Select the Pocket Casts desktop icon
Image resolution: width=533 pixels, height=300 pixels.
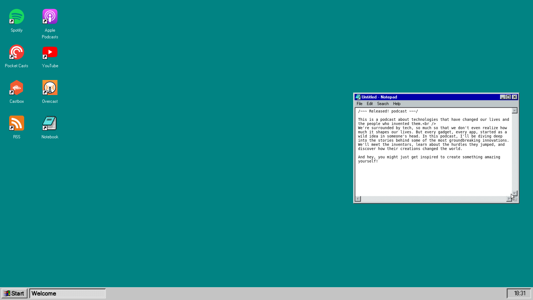coord(17,52)
